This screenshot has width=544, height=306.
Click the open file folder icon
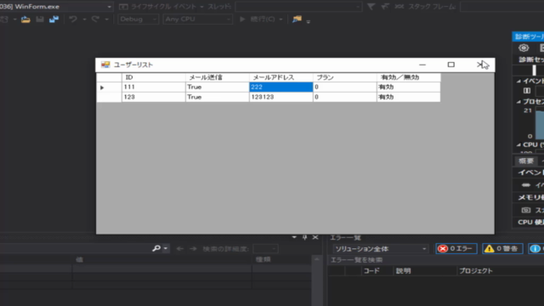click(x=25, y=20)
